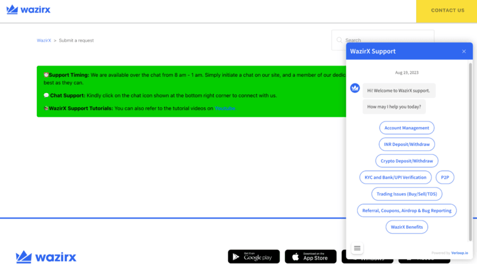Click the App Store download badge

tap(311, 257)
